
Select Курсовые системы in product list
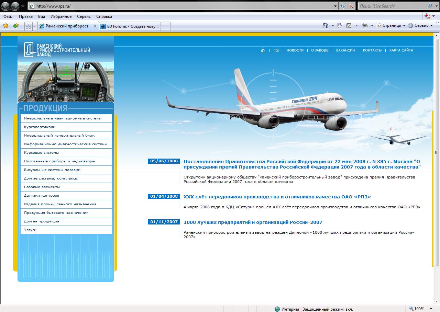pos(66,153)
